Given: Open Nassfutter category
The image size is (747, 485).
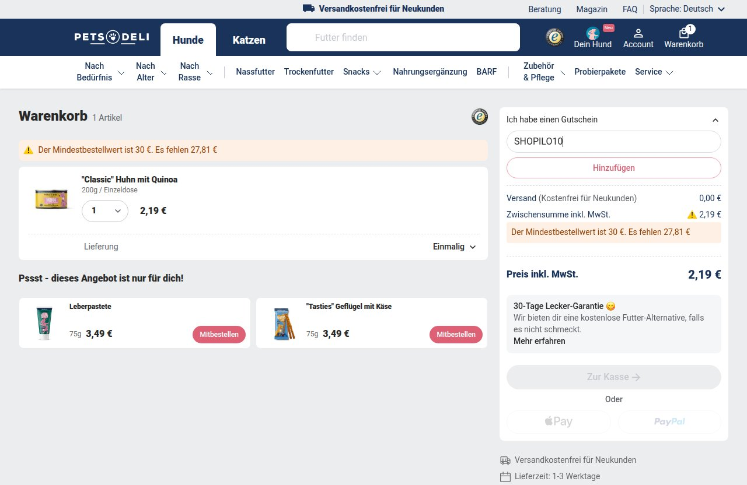Looking at the screenshot, I should (256, 72).
